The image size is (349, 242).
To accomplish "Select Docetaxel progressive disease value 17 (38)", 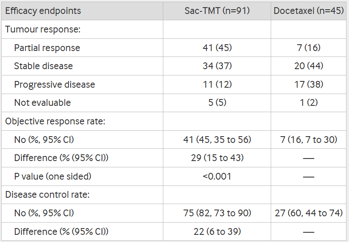I will click(308, 85).
